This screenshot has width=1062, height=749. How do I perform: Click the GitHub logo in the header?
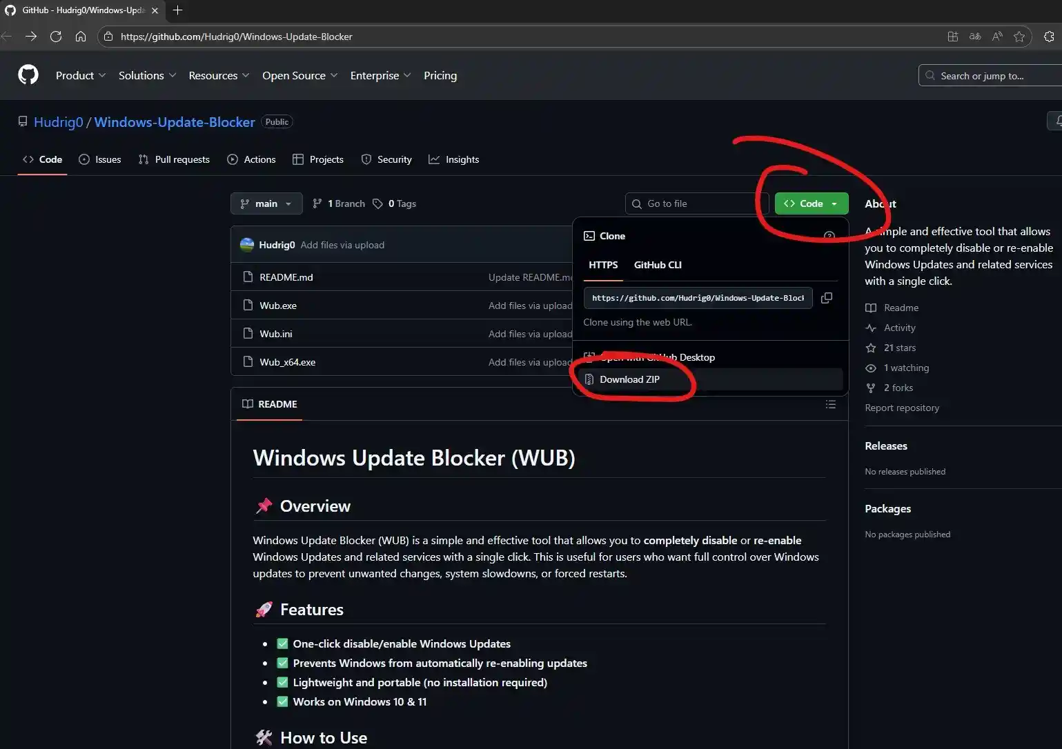click(x=28, y=75)
